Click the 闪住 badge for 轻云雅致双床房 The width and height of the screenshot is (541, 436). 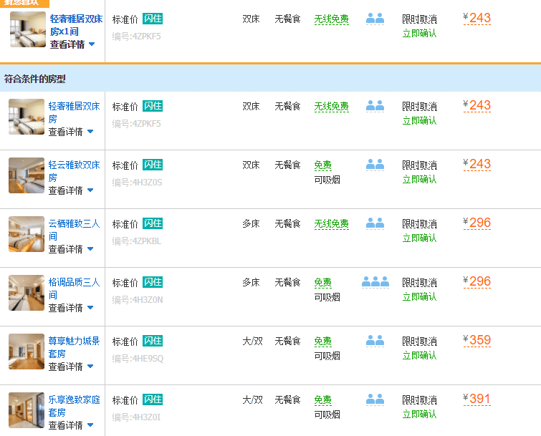(153, 165)
